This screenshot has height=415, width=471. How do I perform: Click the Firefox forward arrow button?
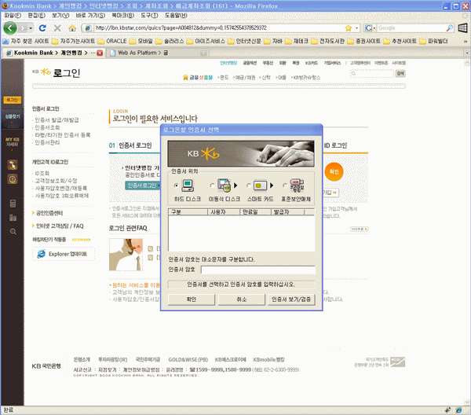pyautogui.click(x=23, y=28)
